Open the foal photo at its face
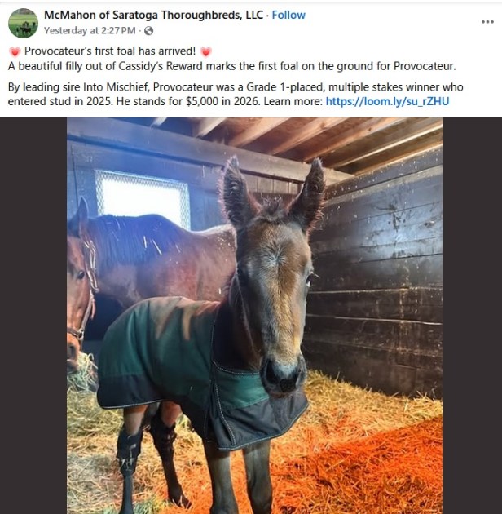The width and height of the screenshot is (502, 514). click(275, 295)
